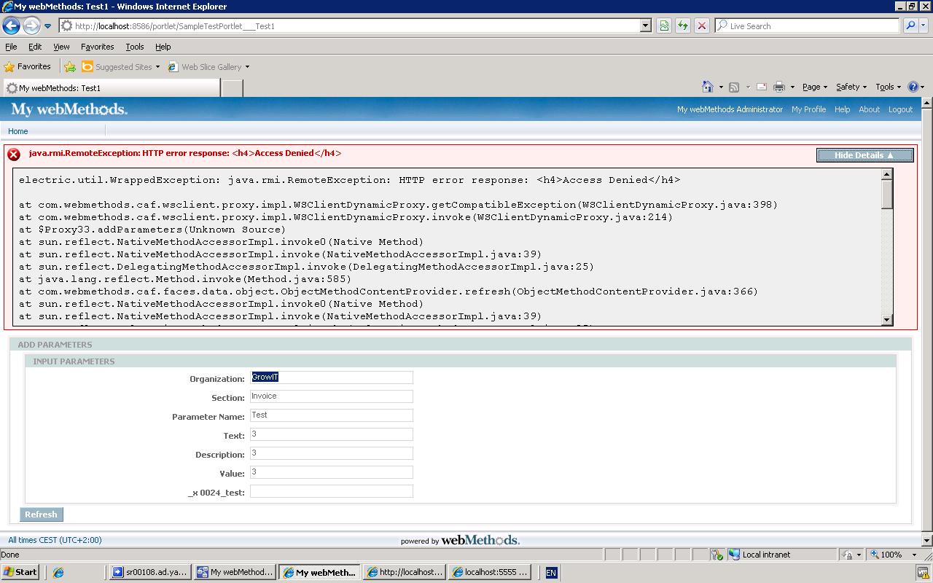Open the portal Help link
Viewport: 933px width, 583px height.
coord(842,109)
